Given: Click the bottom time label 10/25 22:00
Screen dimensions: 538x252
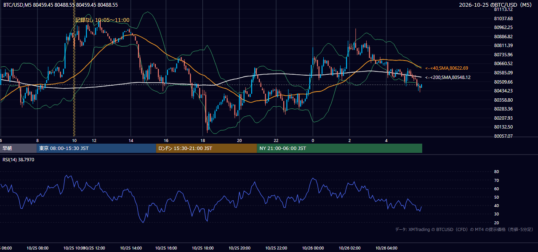Looking at the screenshot, I should point(276,248).
